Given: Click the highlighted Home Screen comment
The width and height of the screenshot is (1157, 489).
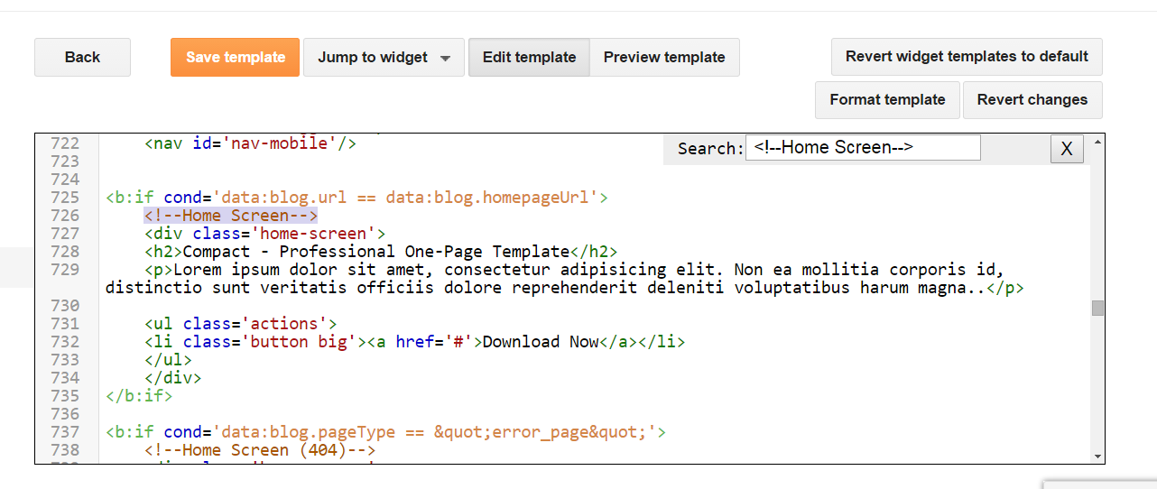Looking at the screenshot, I should 231,216.
